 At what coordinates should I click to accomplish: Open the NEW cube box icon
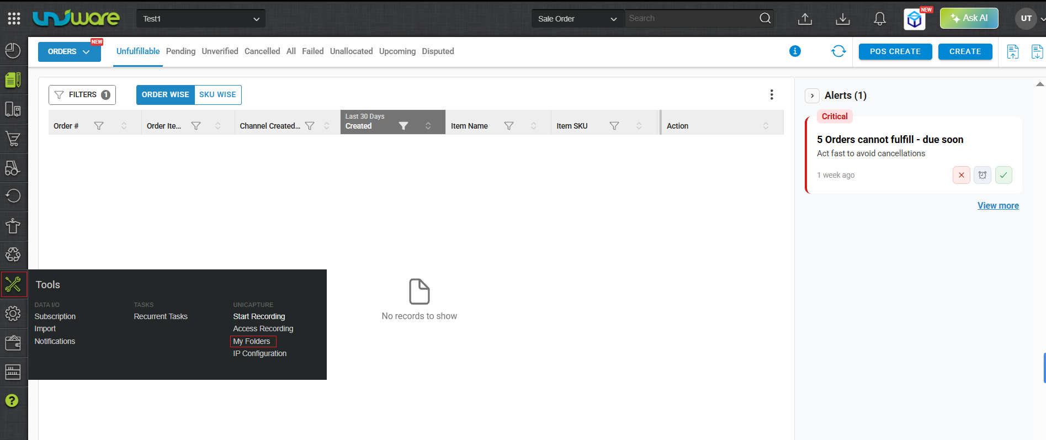pyautogui.click(x=915, y=20)
